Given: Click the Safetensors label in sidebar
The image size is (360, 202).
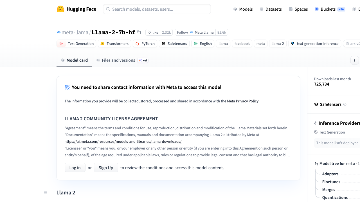Looking at the screenshot, I should tap(331, 104).
